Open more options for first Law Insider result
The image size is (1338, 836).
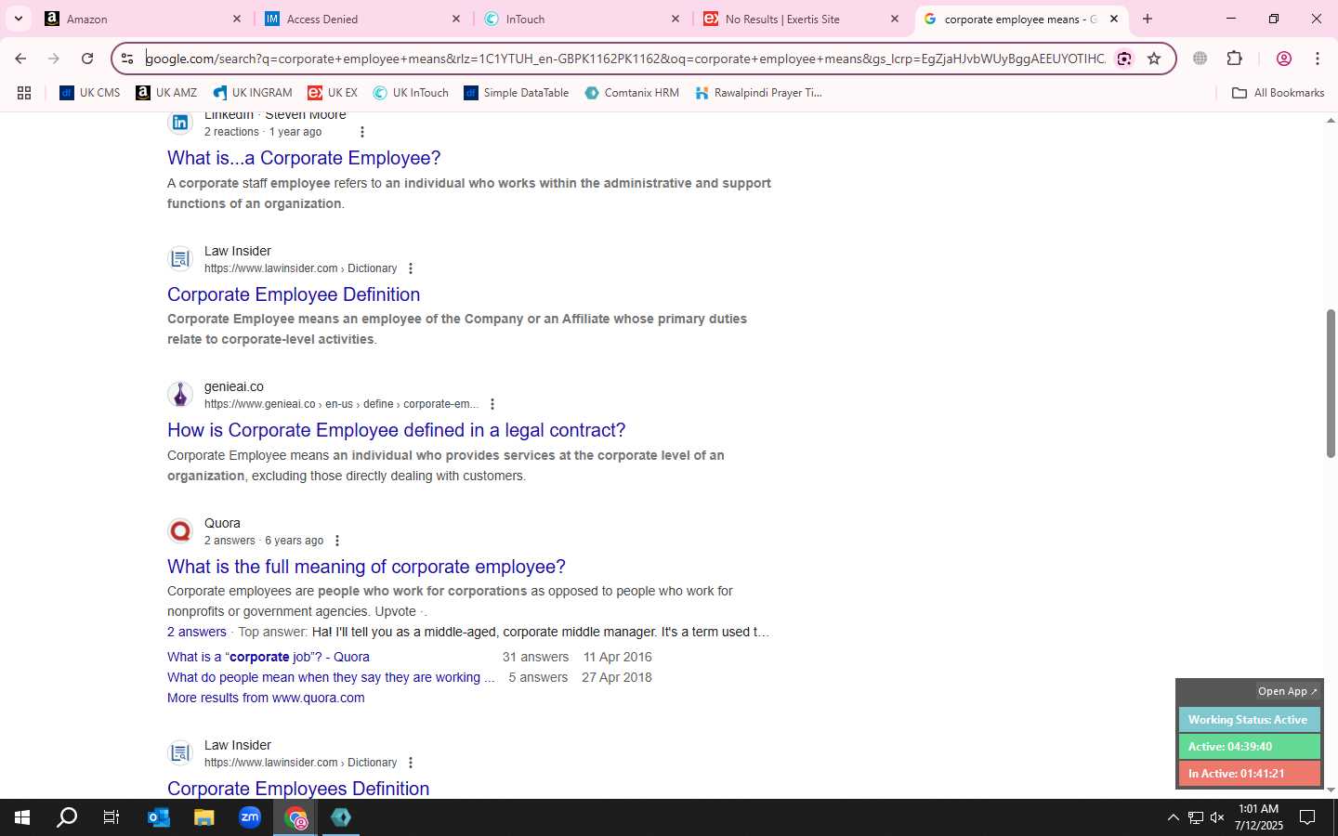[x=410, y=268]
